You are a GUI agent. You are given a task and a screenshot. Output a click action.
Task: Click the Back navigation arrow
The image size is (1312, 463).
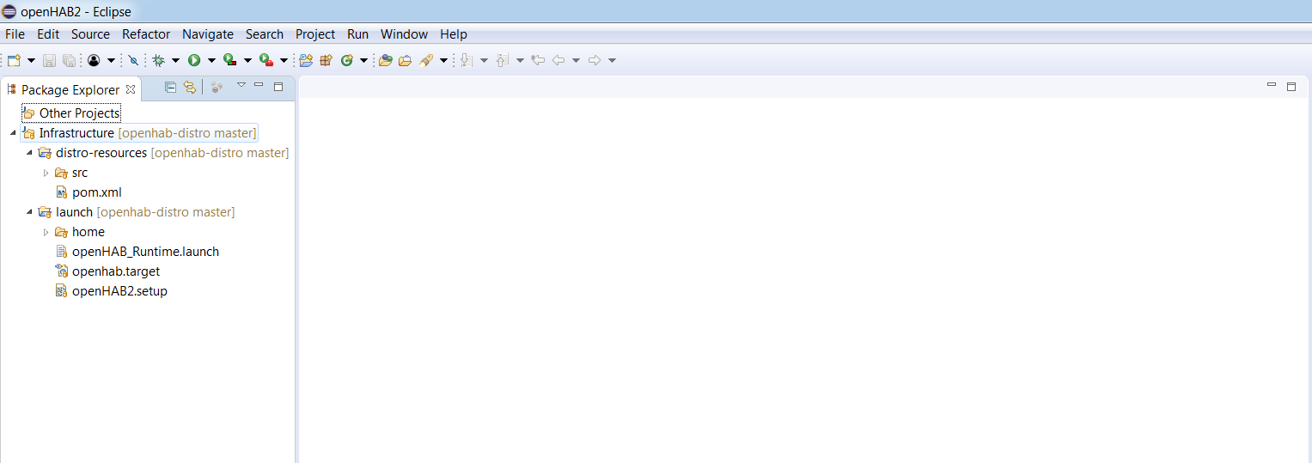[558, 60]
